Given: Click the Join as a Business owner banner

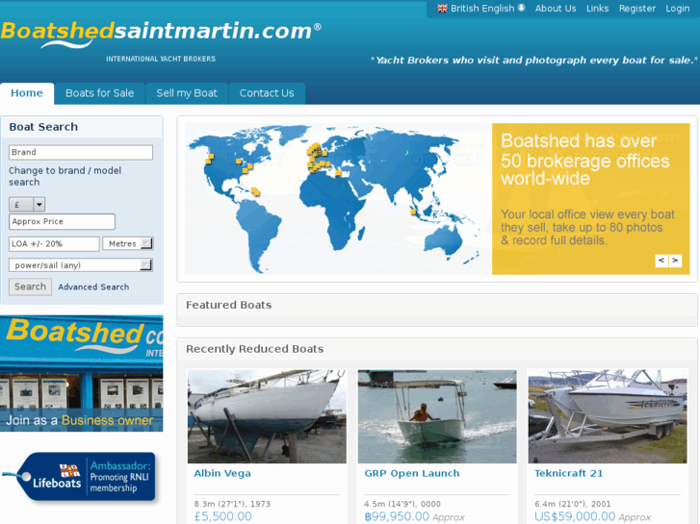Looking at the screenshot, I should pyautogui.click(x=81, y=373).
